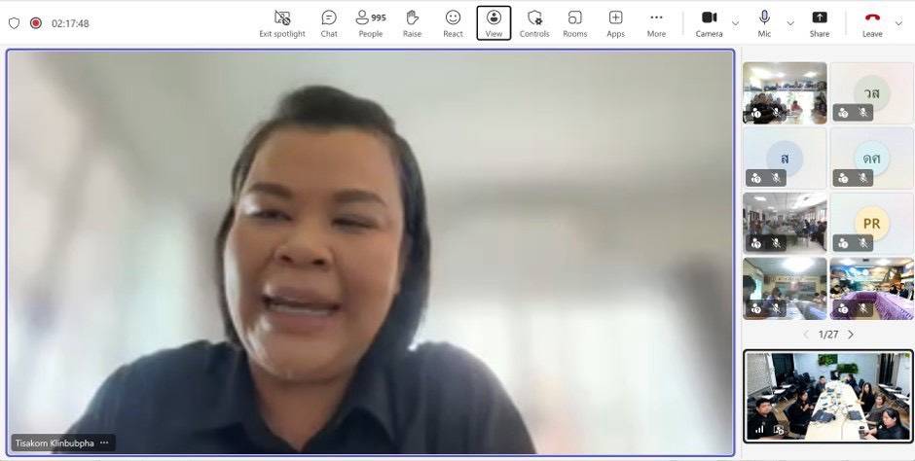Select the participant tile with initials วส
This screenshot has width=915, height=461.
872,92
